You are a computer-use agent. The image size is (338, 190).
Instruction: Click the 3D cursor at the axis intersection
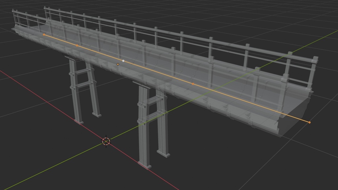pyautogui.click(x=106, y=141)
